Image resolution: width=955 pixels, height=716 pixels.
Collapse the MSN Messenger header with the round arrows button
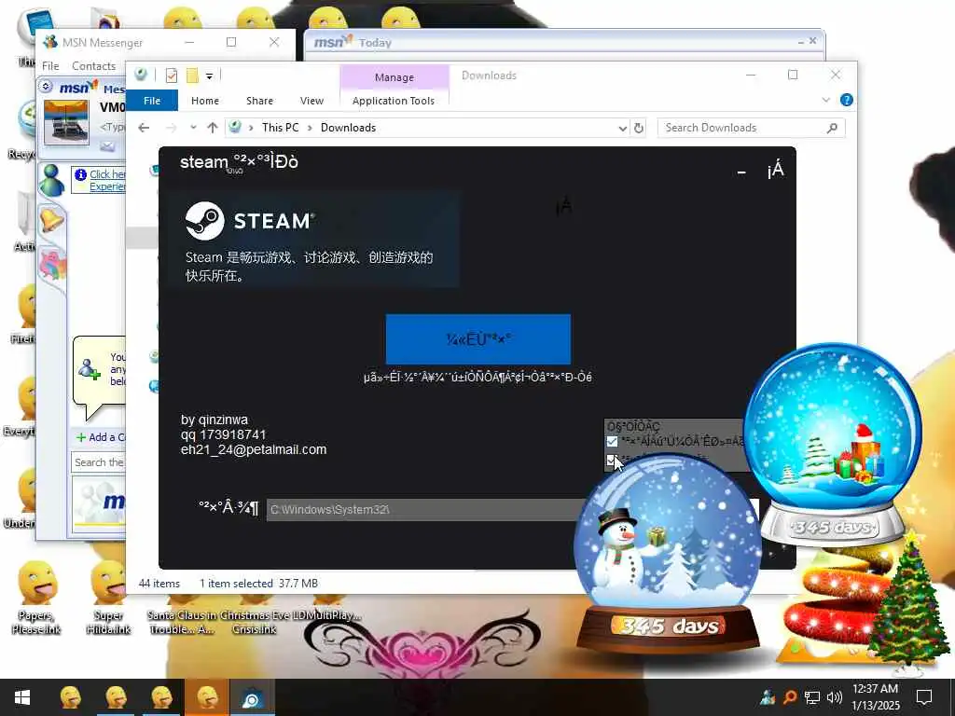click(x=46, y=87)
